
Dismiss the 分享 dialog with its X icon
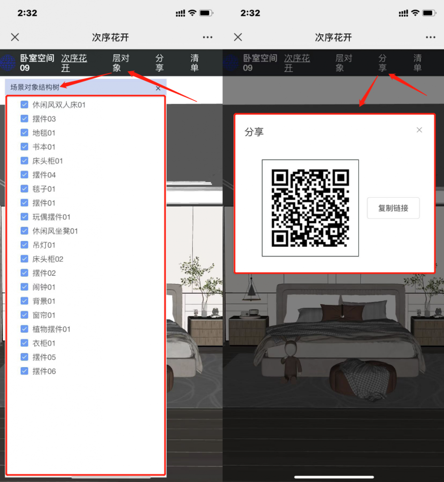click(419, 130)
